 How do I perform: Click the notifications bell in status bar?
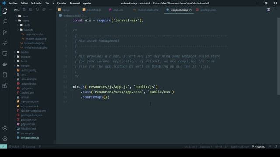pos(276,147)
